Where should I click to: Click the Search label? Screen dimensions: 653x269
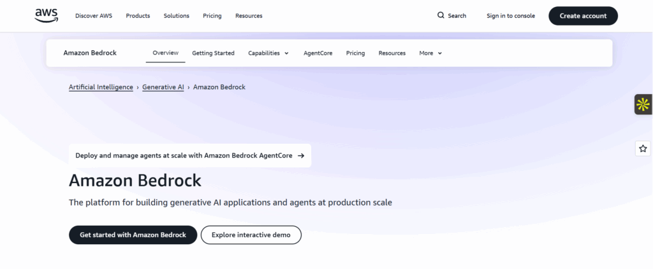click(457, 16)
